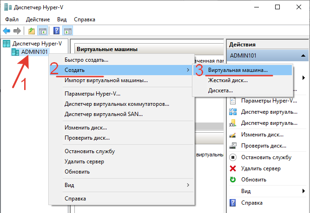This screenshot has height=213, width=310.
Task: Select the ADMIN101 server tree node
Action: tap(34, 52)
